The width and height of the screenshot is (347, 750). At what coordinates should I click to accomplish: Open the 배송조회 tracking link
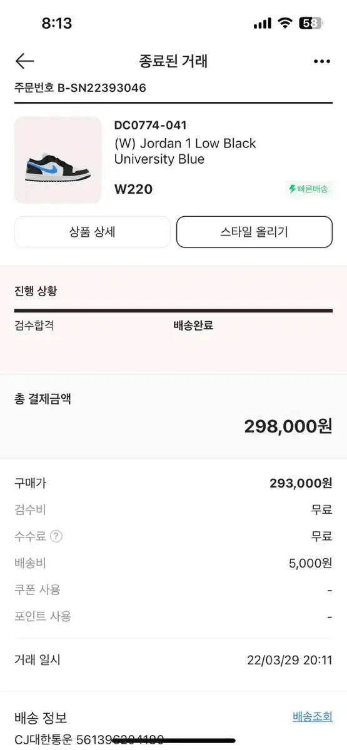pos(313,716)
